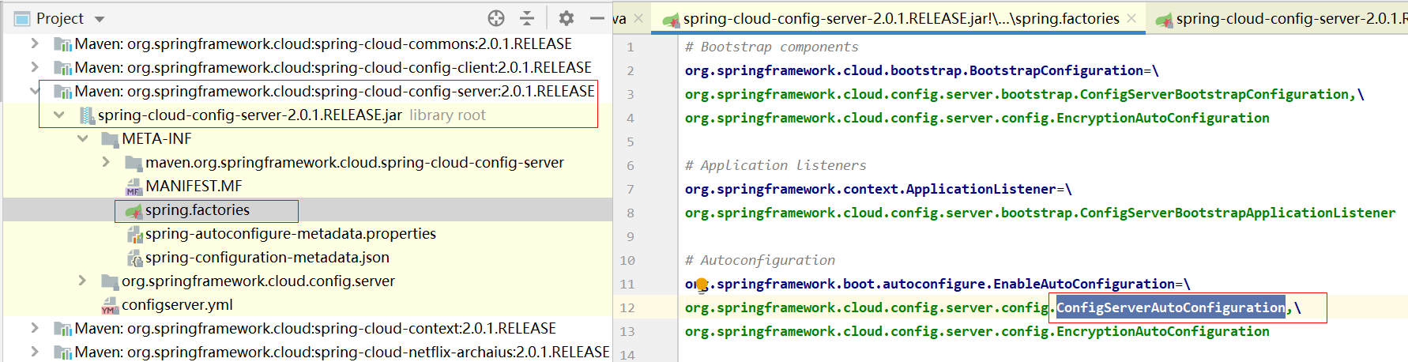Collapse the META-INF folder

[82, 138]
